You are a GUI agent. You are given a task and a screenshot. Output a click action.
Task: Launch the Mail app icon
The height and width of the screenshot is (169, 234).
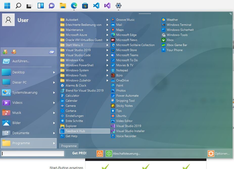coord(113,25)
